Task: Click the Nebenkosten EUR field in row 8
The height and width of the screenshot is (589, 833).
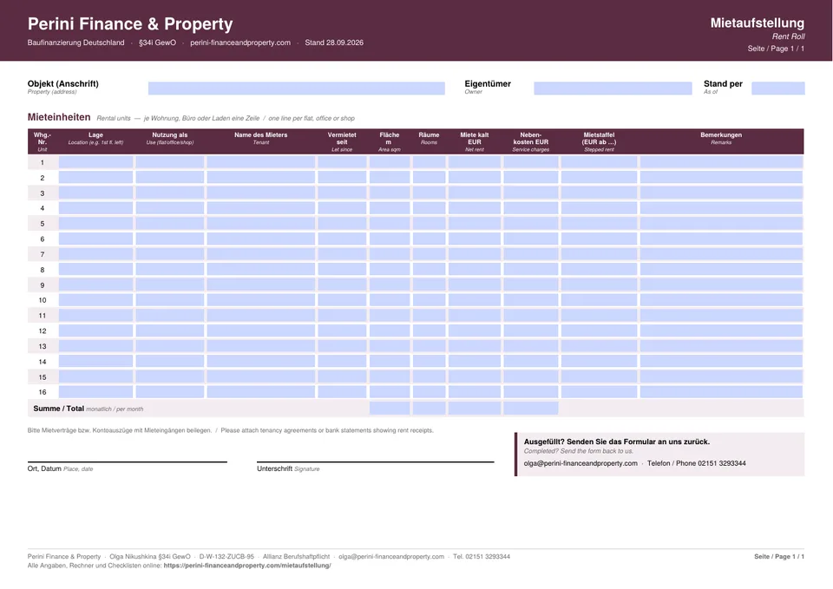Action: pyautogui.click(x=531, y=269)
